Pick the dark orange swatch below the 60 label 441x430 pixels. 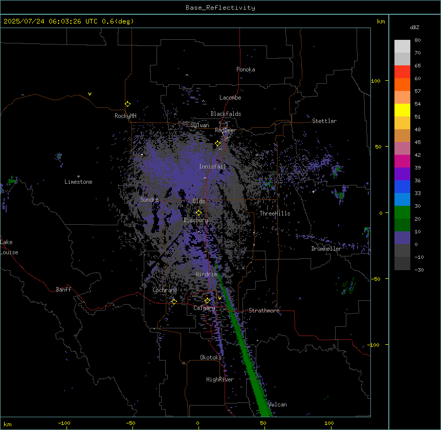click(x=402, y=84)
